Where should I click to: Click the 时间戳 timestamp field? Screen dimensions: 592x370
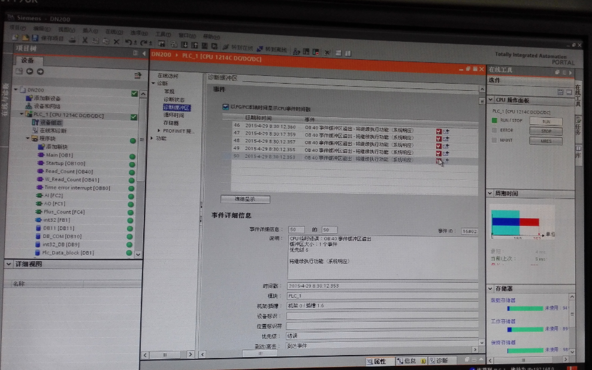click(x=382, y=286)
